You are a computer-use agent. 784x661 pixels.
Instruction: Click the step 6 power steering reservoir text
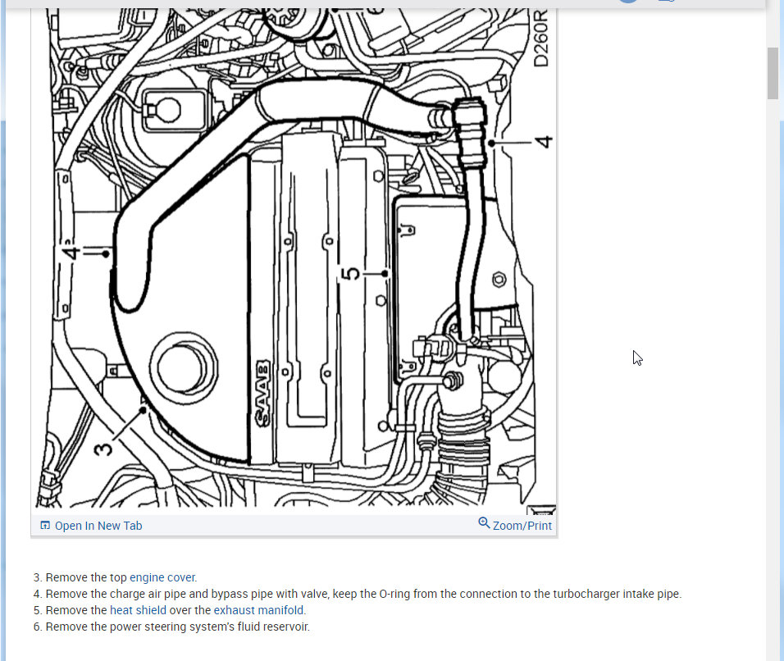(x=177, y=627)
